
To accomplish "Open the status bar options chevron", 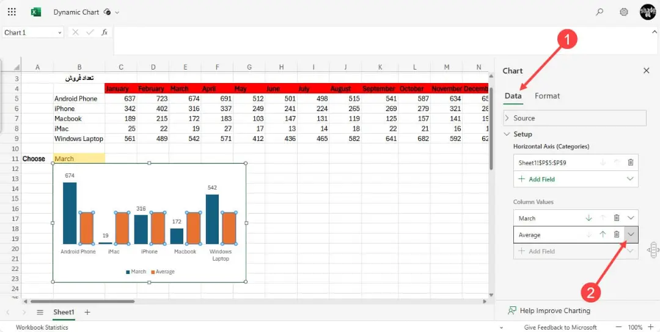I will pyautogui.click(x=501, y=327).
